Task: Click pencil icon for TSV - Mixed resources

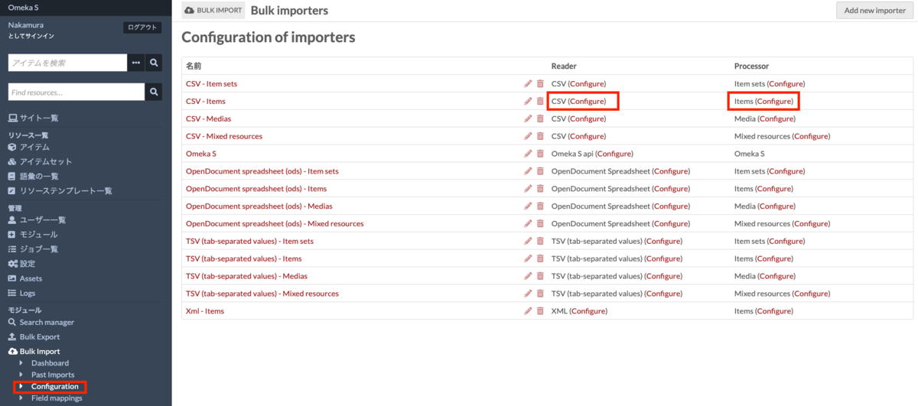Action: [x=528, y=294]
